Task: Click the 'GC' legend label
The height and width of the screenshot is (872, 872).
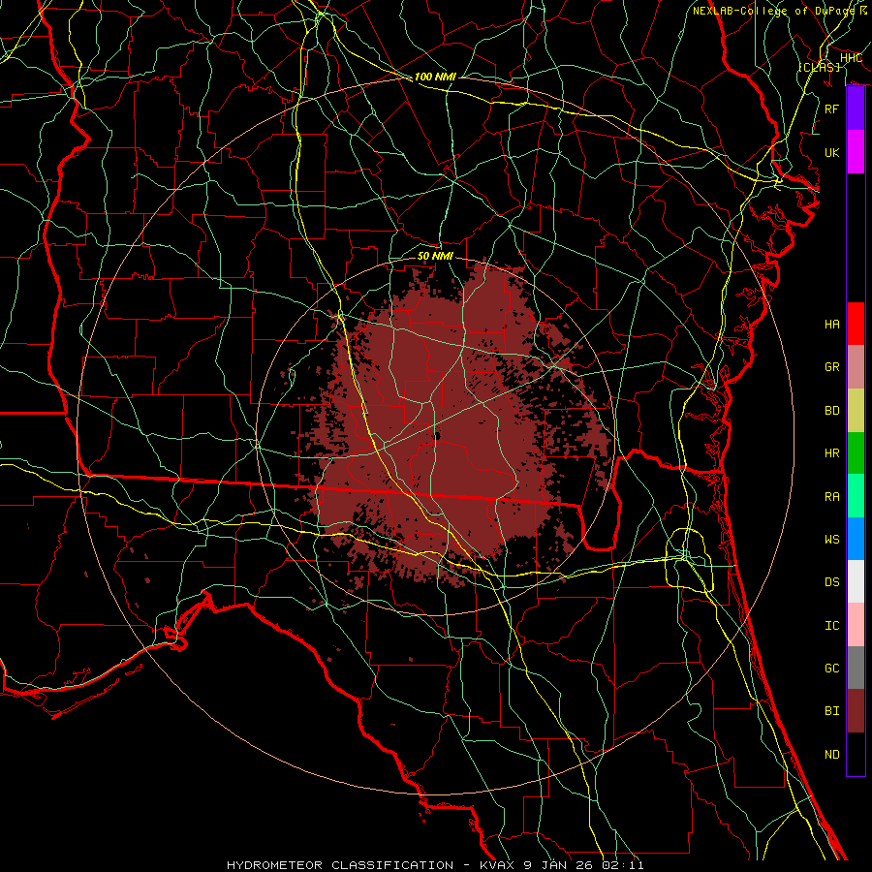Action: 832,668
